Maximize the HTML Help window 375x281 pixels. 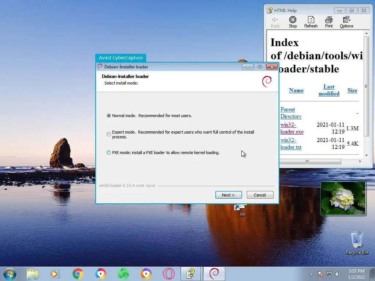tap(352, 10)
